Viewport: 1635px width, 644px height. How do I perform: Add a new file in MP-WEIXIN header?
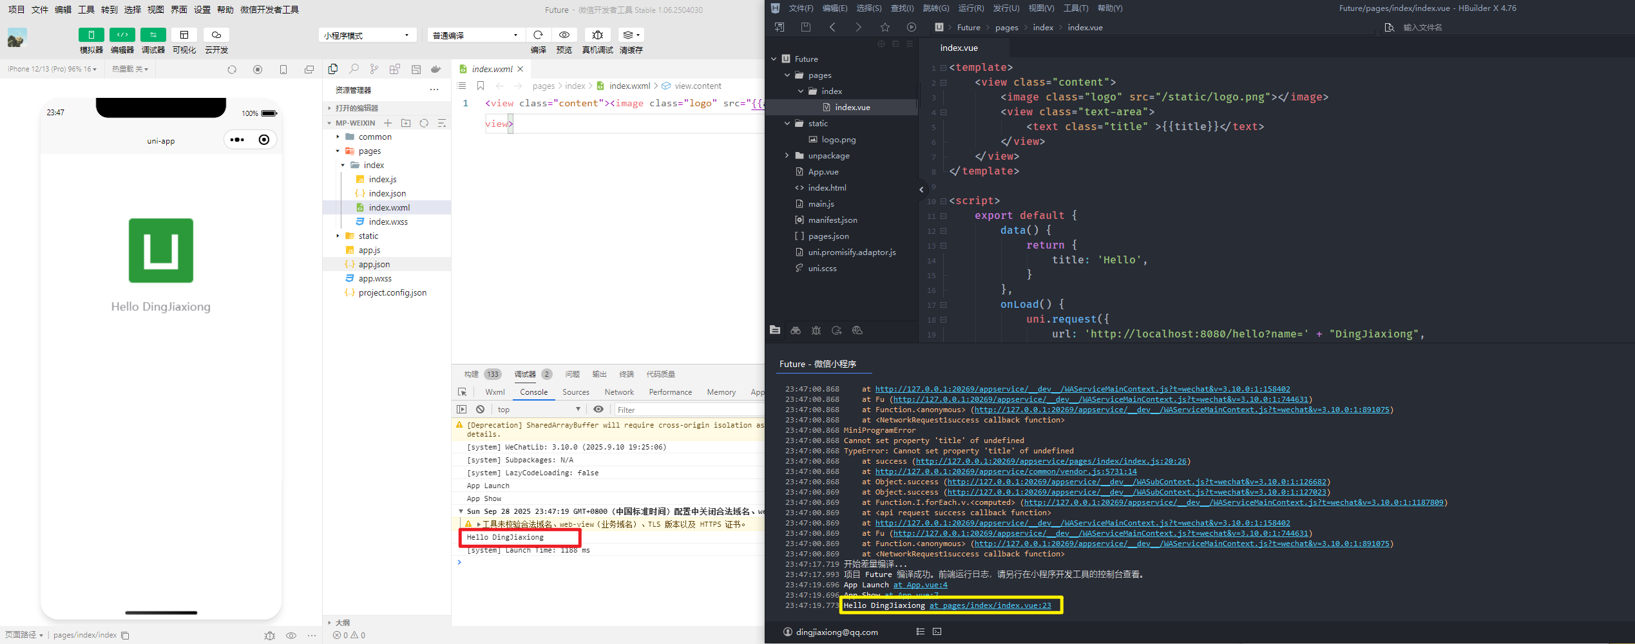pyautogui.click(x=388, y=123)
